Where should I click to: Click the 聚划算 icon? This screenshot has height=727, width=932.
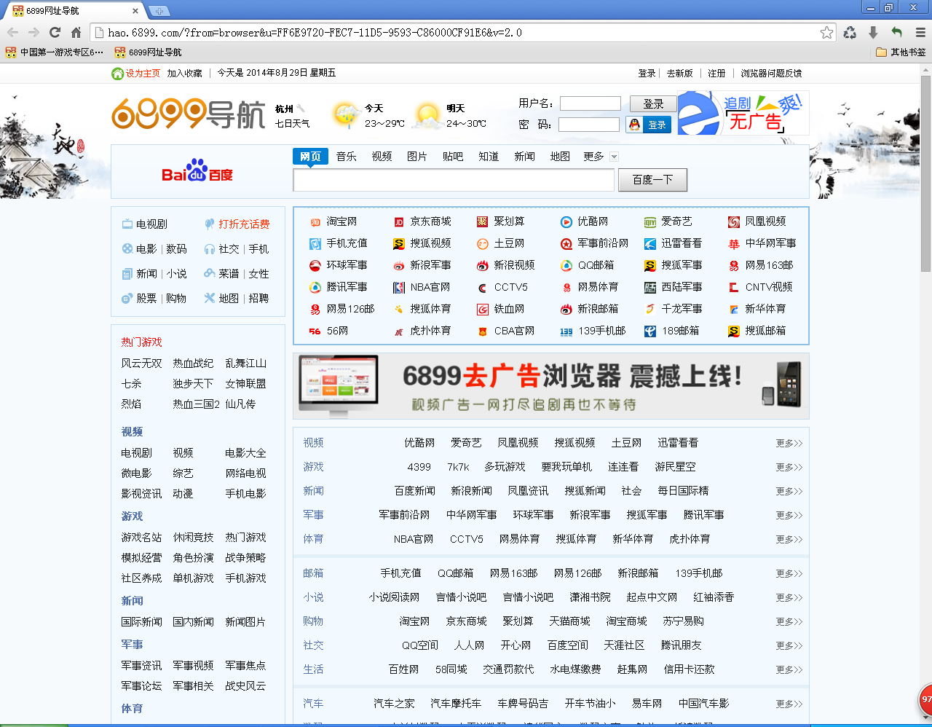483,222
